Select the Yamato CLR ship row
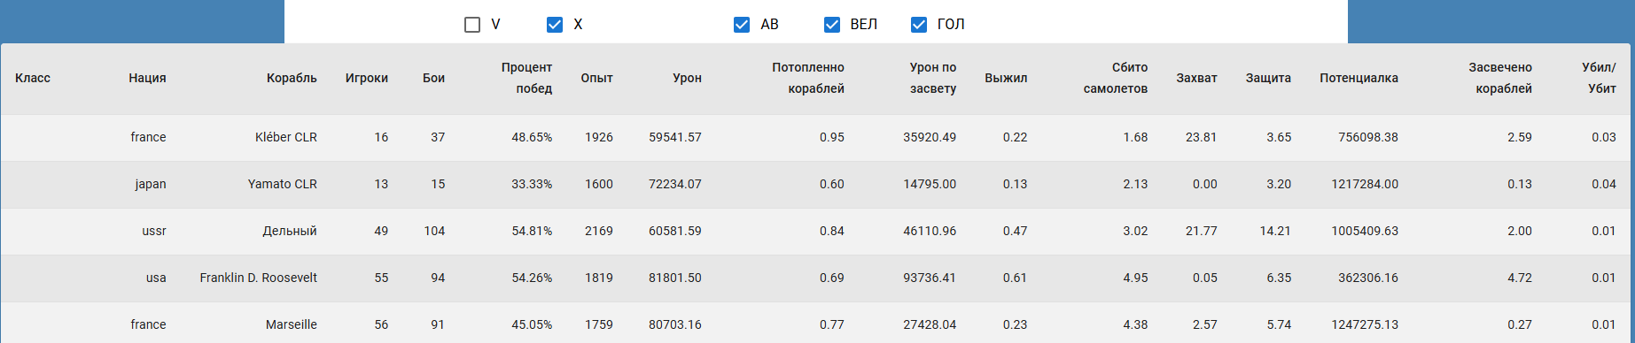This screenshot has width=1635, height=343. [x=817, y=184]
